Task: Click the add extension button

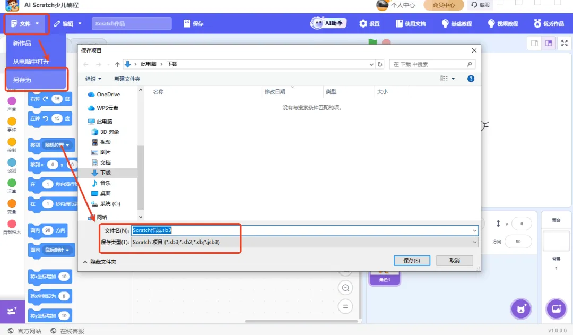Action: coord(12,311)
